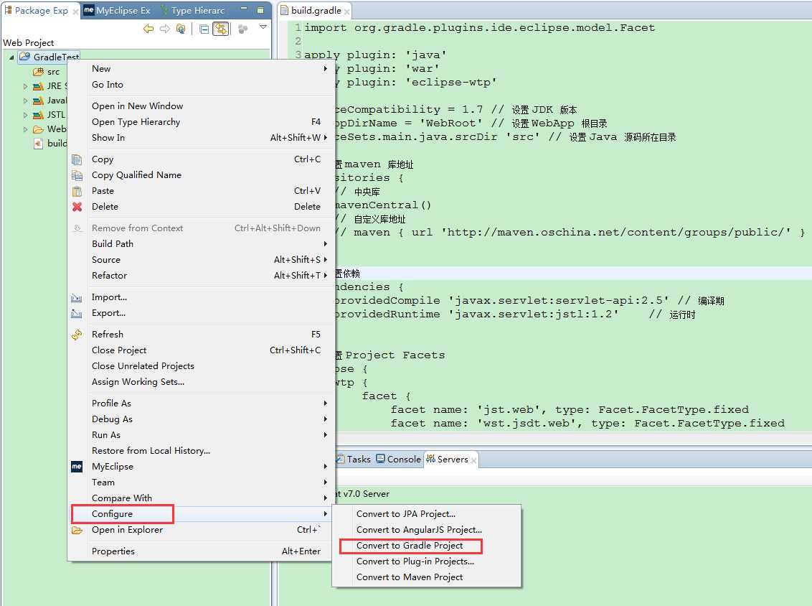The image size is (812, 606).
Task: Choose Assign Working Sets... entry
Action: (202, 382)
